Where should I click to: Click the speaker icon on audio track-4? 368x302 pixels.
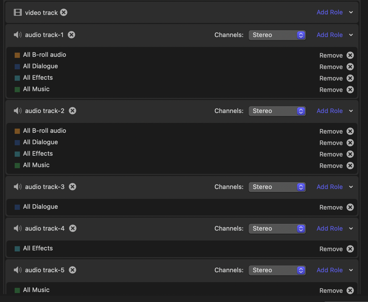point(18,228)
